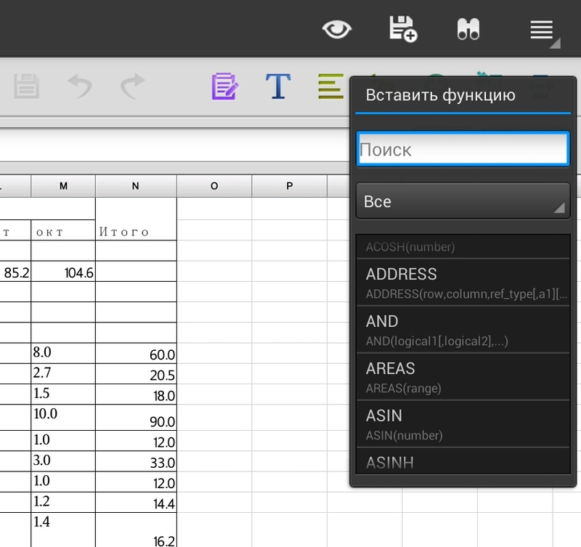Select cell with value 16.2

point(136,530)
